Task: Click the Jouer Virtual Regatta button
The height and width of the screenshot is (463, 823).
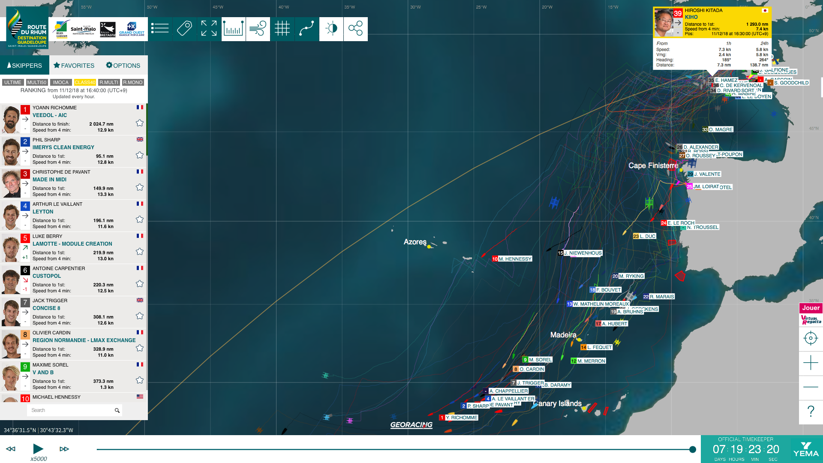Action: [811, 314]
